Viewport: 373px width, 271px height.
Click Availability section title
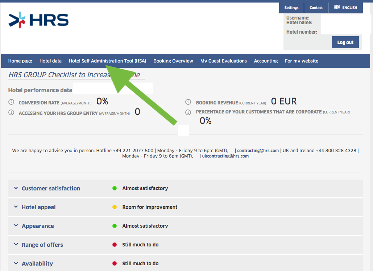(x=37, y=263)
